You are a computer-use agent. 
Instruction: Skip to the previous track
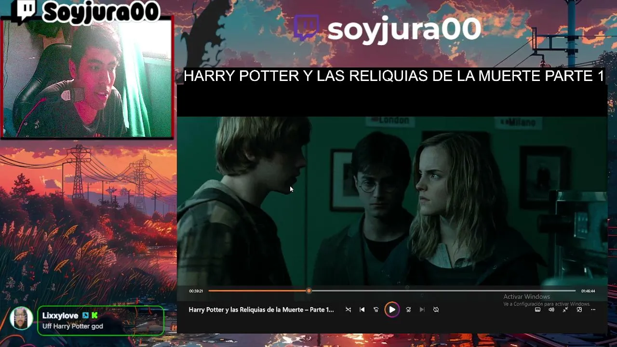(x=362, y=309)
